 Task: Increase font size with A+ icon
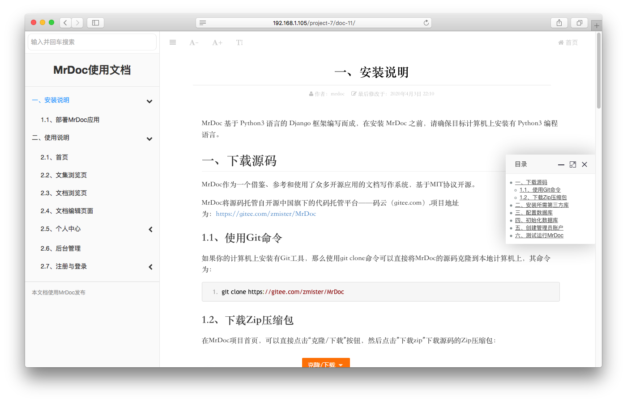click(217, 42)
